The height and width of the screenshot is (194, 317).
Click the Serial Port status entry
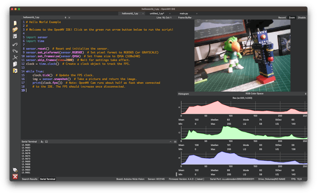(x=232, y=179)
